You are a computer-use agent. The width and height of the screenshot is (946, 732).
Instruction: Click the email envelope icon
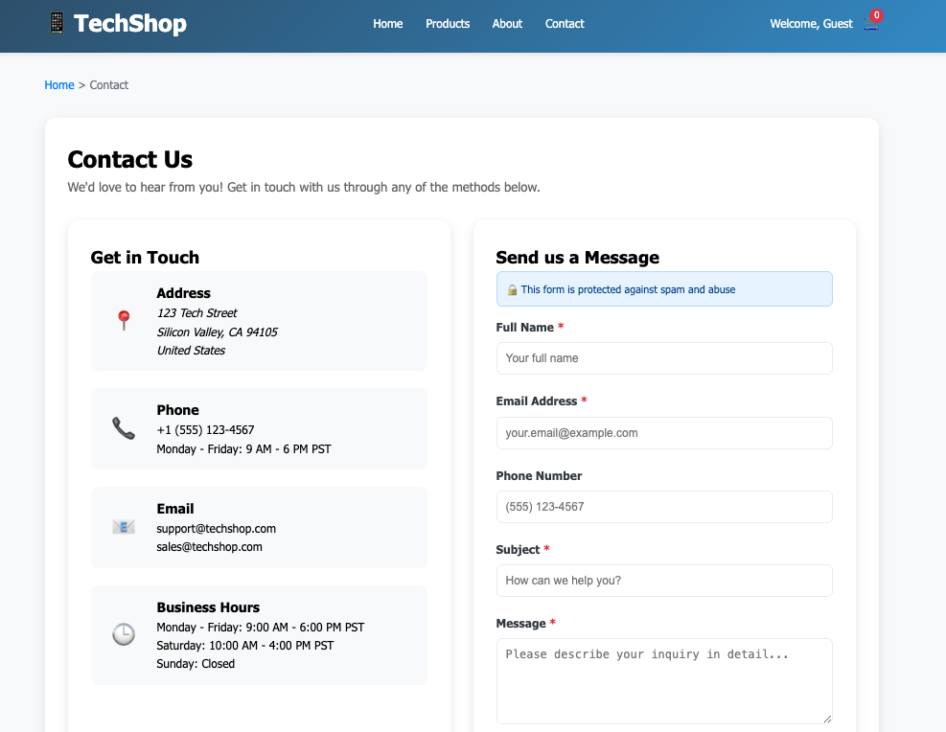(124, 527)
